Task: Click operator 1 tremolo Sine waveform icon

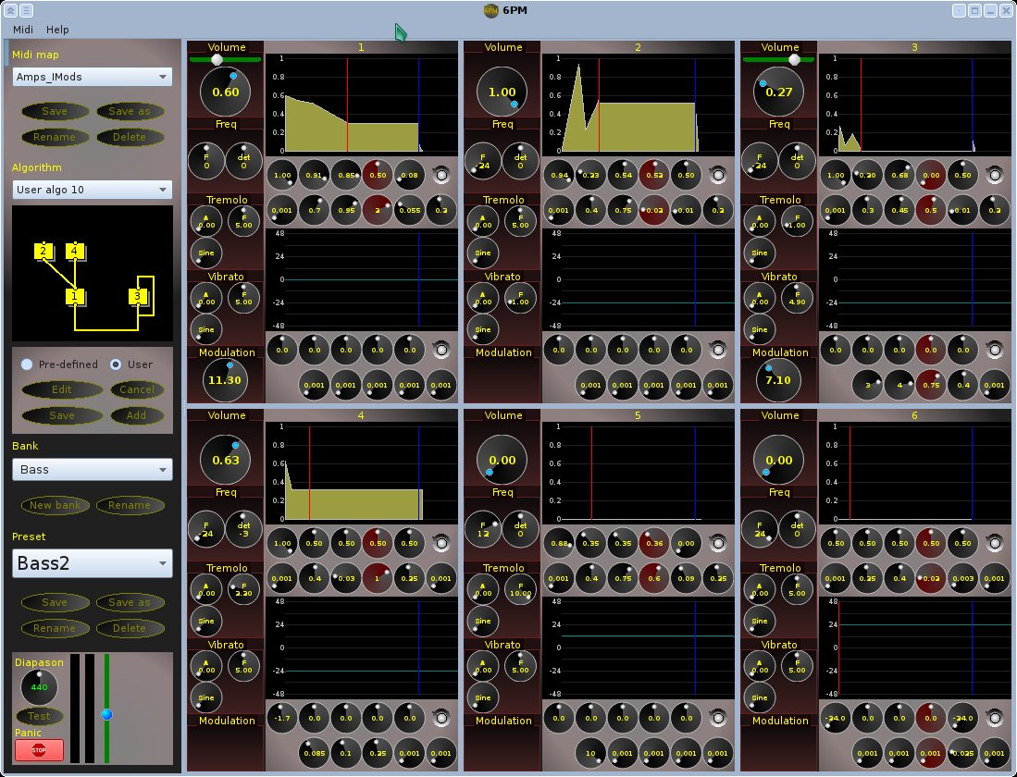Action: [206, 253]
